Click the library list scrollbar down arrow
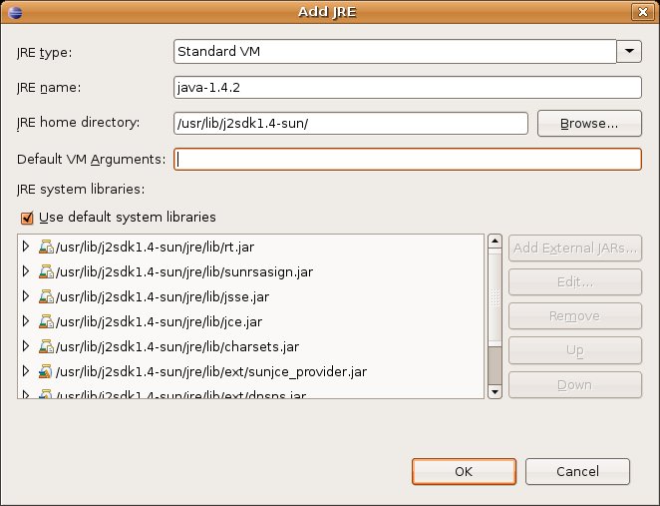Image resolution: width=660 pixels, height=506 pixels. [495, 392]
